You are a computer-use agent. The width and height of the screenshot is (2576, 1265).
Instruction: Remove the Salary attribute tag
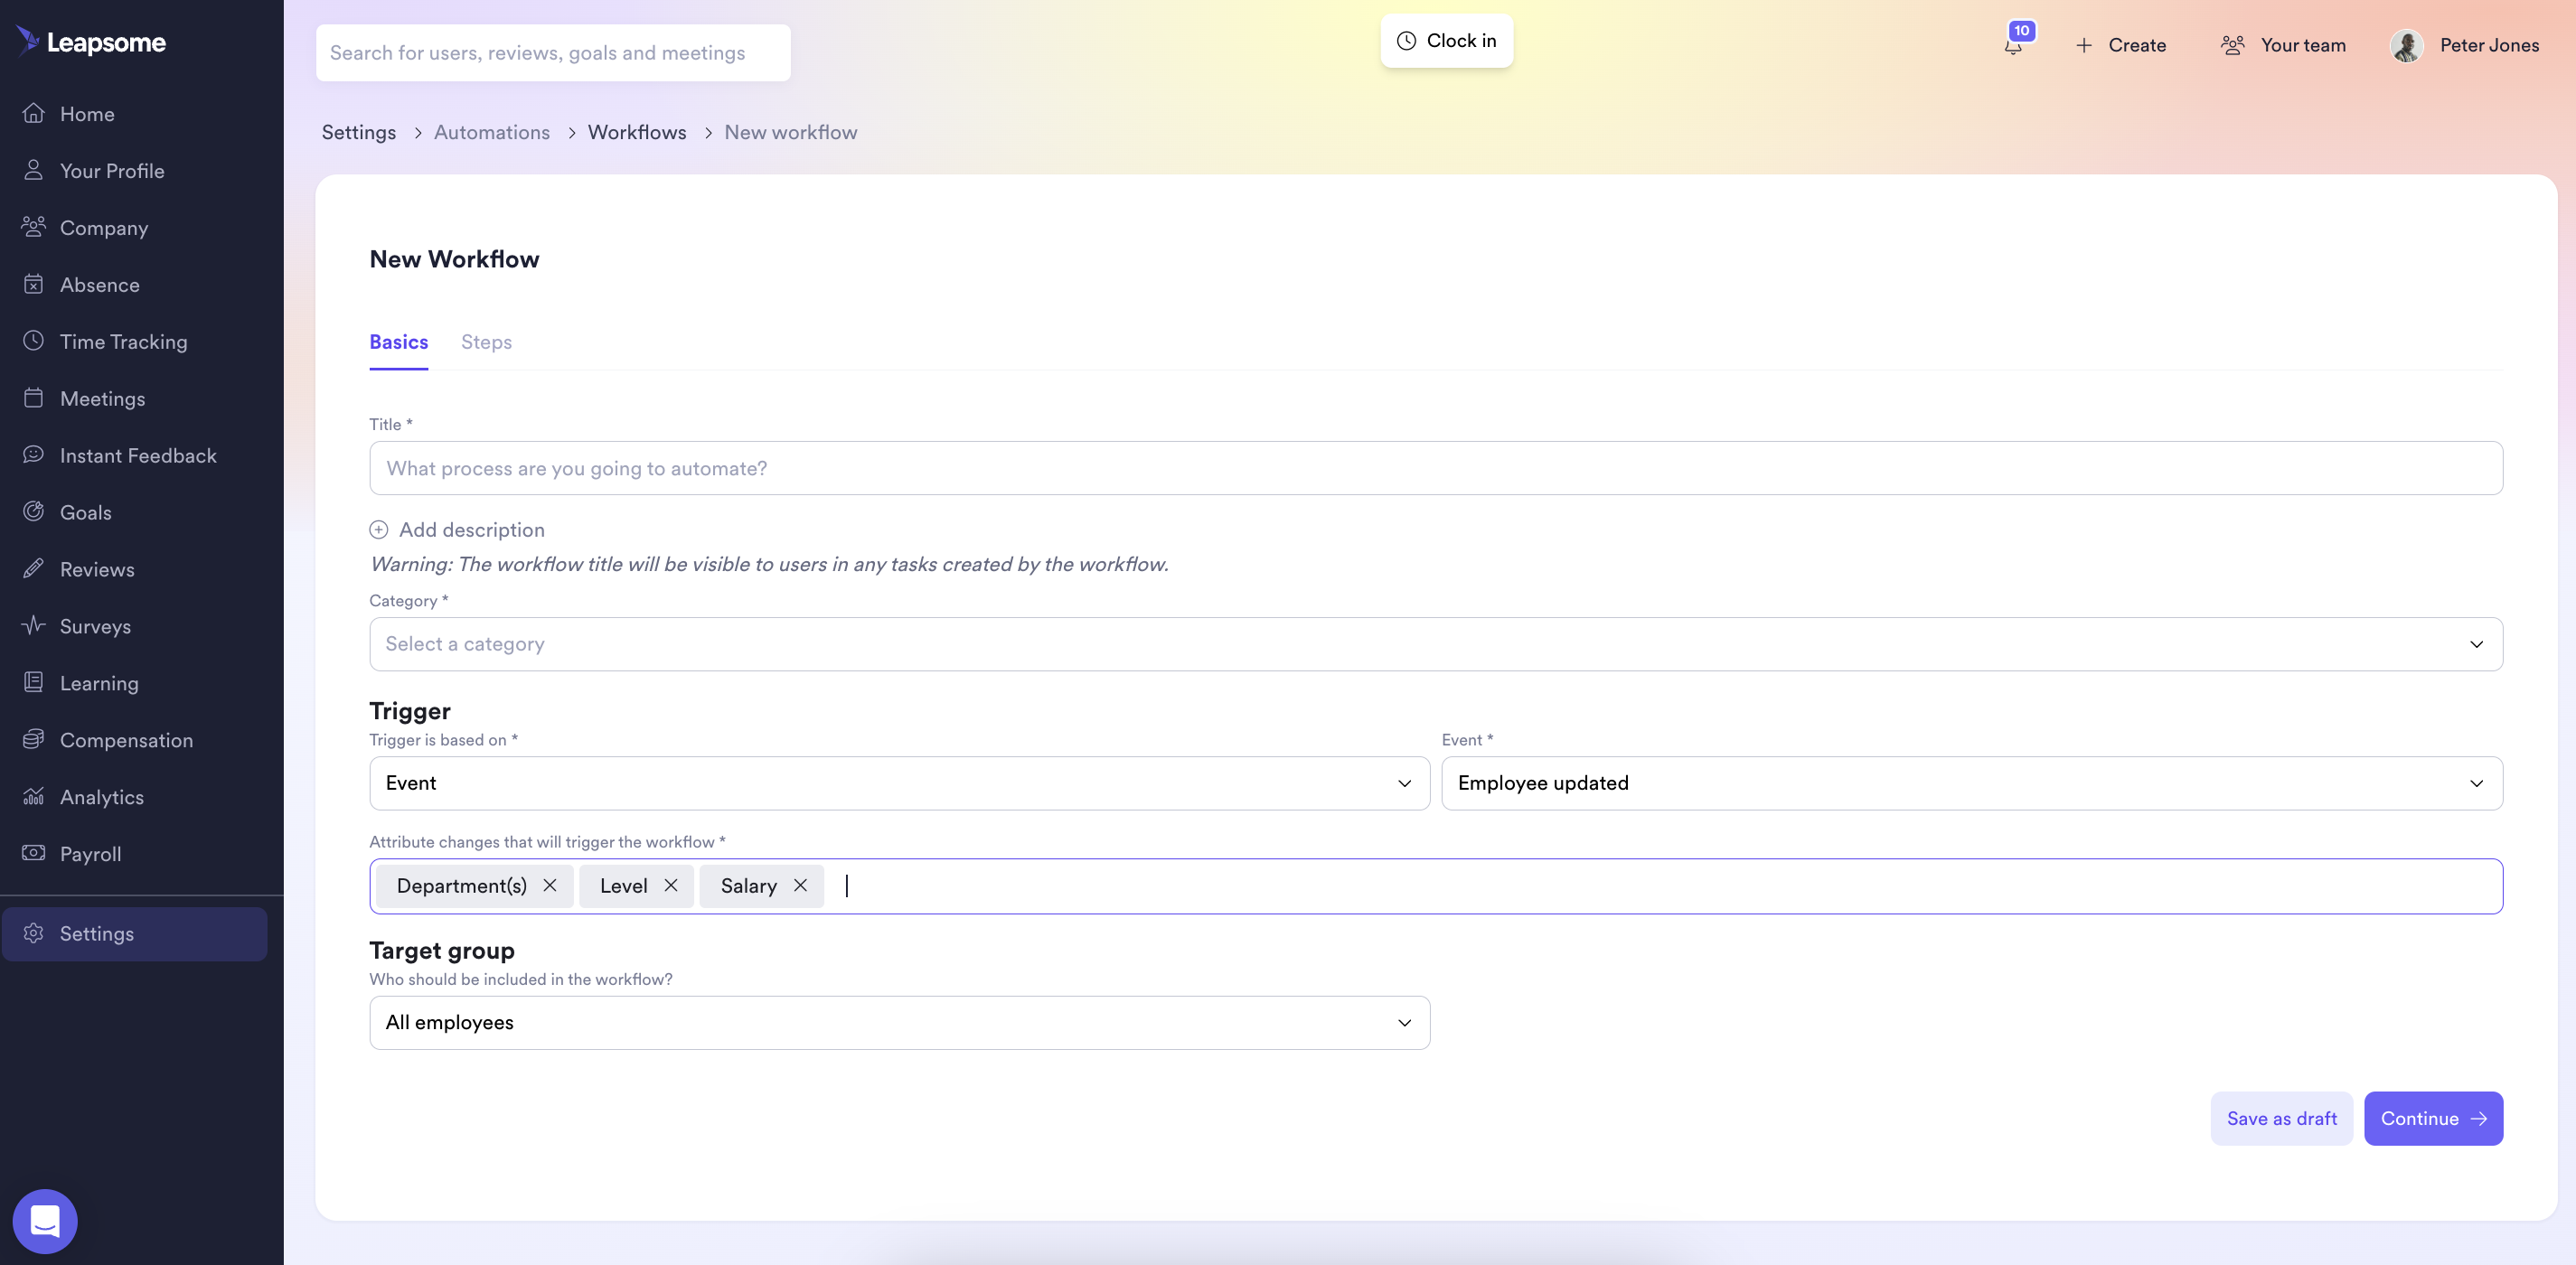click(x=800, y=886)
